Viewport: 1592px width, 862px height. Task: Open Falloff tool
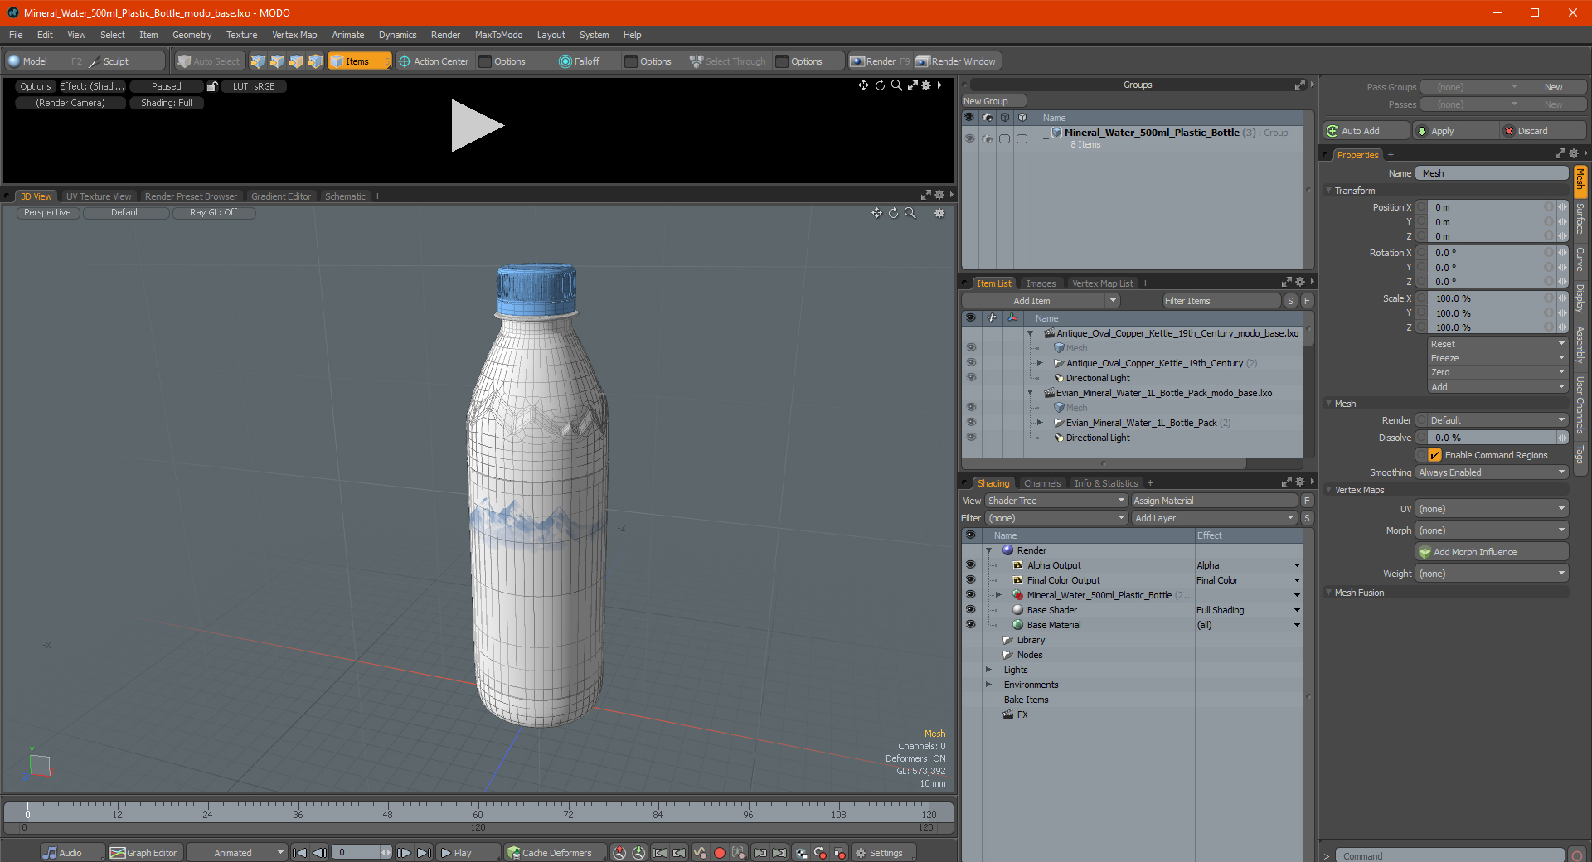click(580, 61)
